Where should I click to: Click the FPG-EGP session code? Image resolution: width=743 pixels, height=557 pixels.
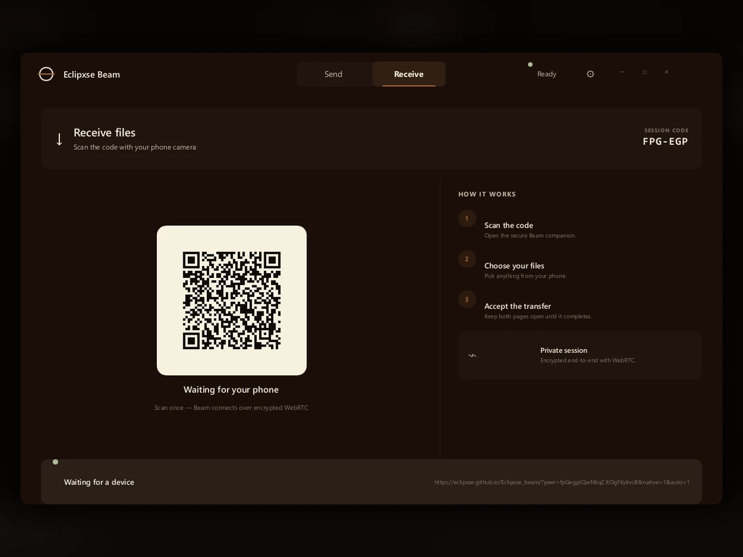tap(665, 141)
